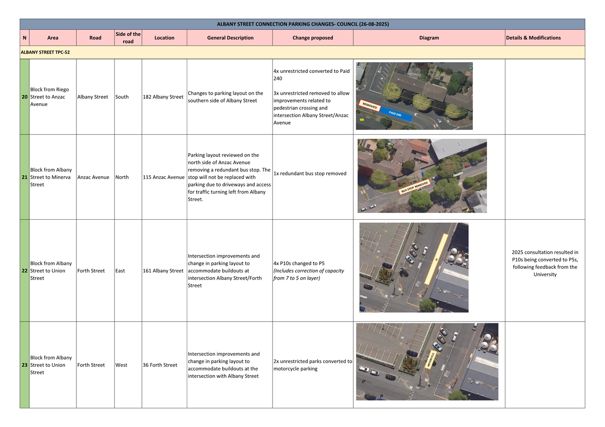Click the Side of the road header

(x=128, y=38)
